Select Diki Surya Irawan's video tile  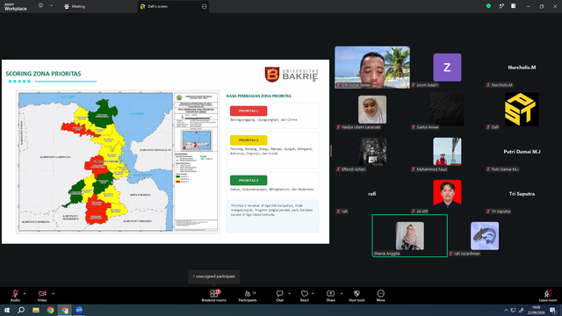(x=372, y=67)
